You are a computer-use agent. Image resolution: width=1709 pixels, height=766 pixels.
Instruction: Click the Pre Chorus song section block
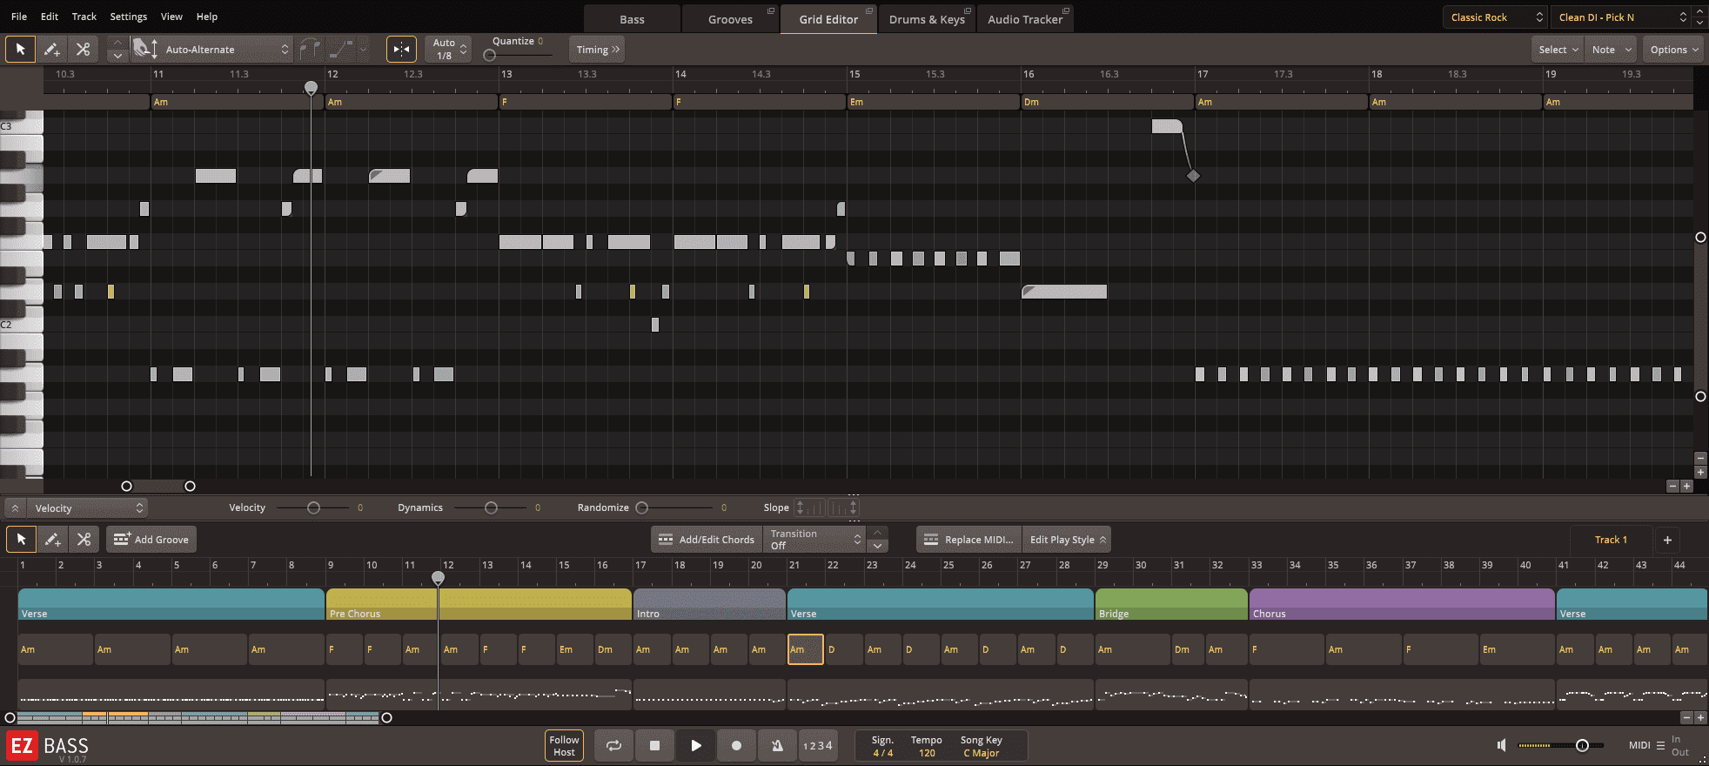click(479, 604)
